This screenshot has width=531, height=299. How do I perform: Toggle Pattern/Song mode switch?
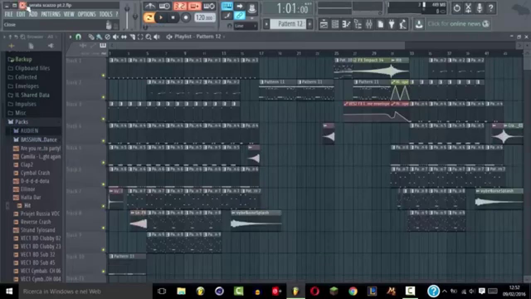point(149,17)
